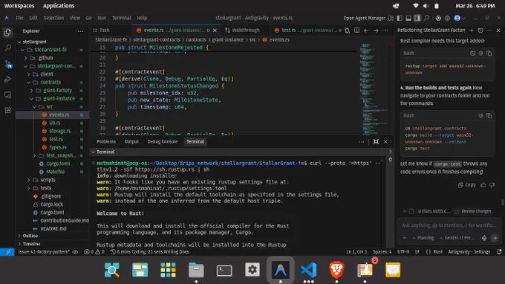Click the split editor icon
505x284 pixels.
click(x=356, y=30)
